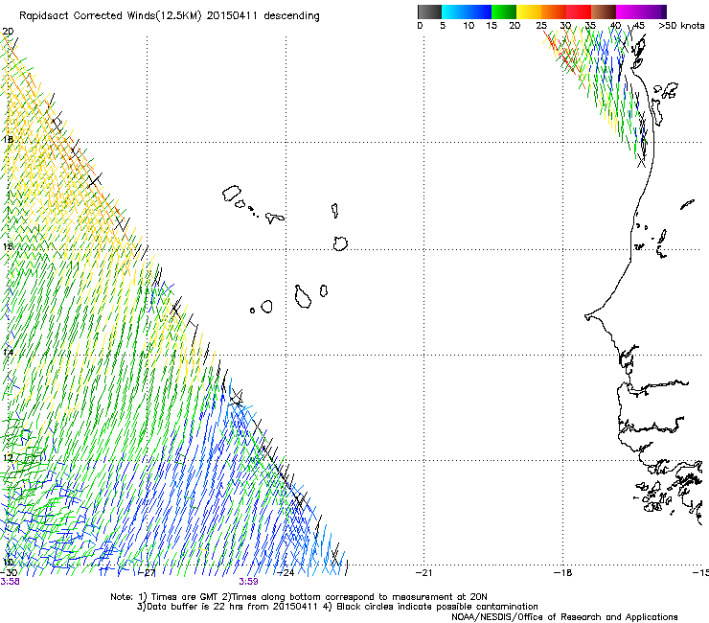
Task: Click the magenta 40-45 knots legend swatch
Action: point(629,12)
